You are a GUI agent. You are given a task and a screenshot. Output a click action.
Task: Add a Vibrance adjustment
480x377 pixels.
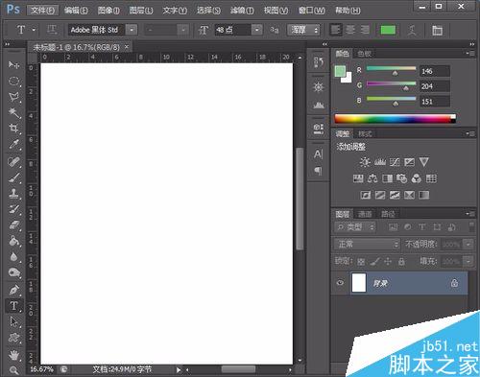tap(424, 162)
